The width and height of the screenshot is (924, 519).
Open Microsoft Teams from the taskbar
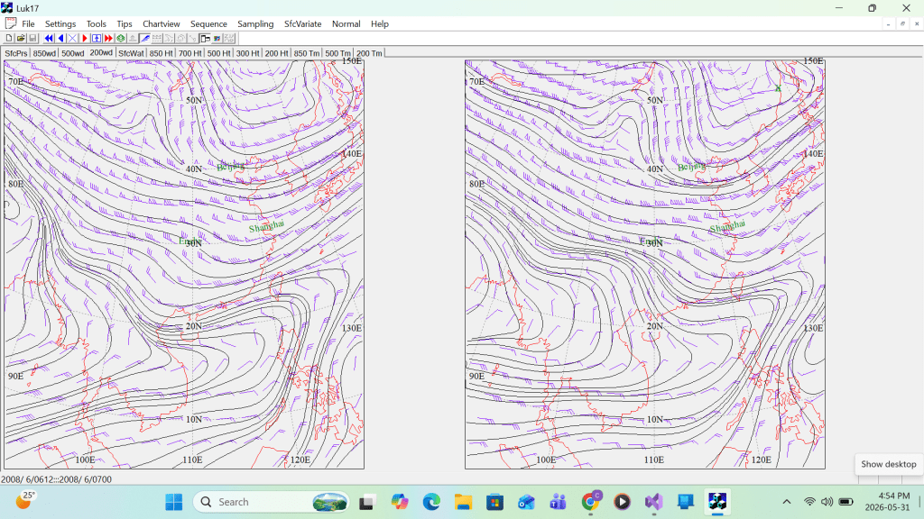[x=558, y=502]
